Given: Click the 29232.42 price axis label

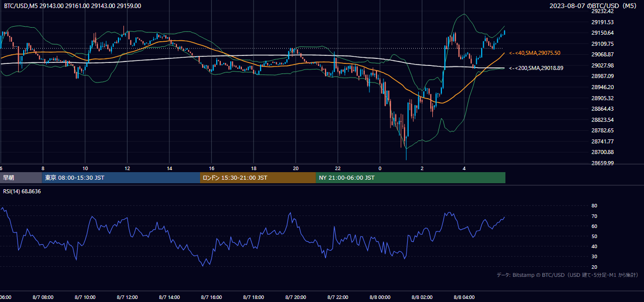Looking at the screenshot, I should click(602, 11).
